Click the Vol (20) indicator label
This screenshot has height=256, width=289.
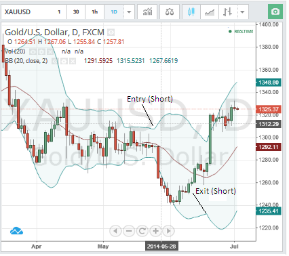coord(15,51)
